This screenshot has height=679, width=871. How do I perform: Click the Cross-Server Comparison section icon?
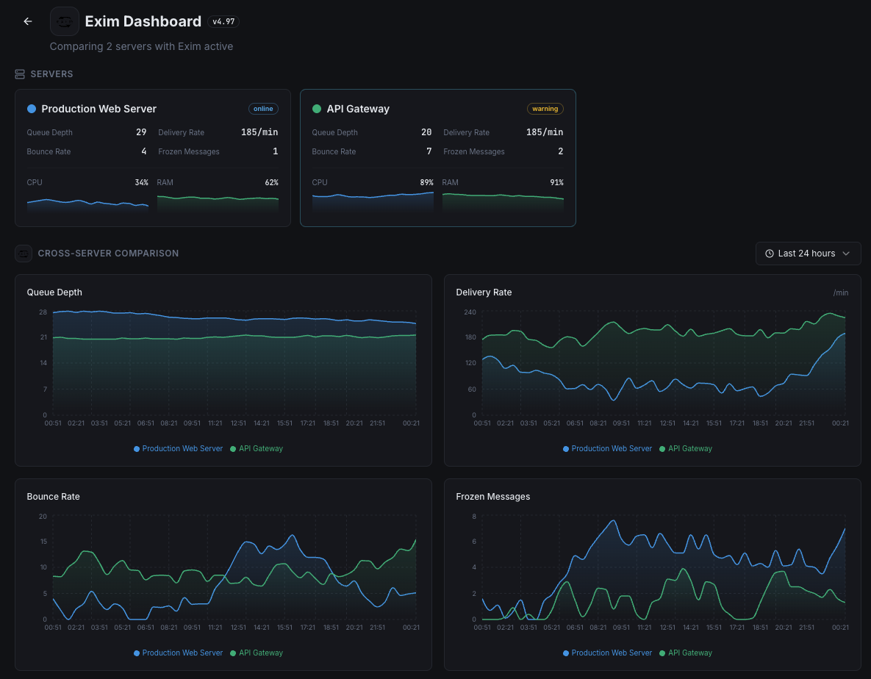(23, 253)
